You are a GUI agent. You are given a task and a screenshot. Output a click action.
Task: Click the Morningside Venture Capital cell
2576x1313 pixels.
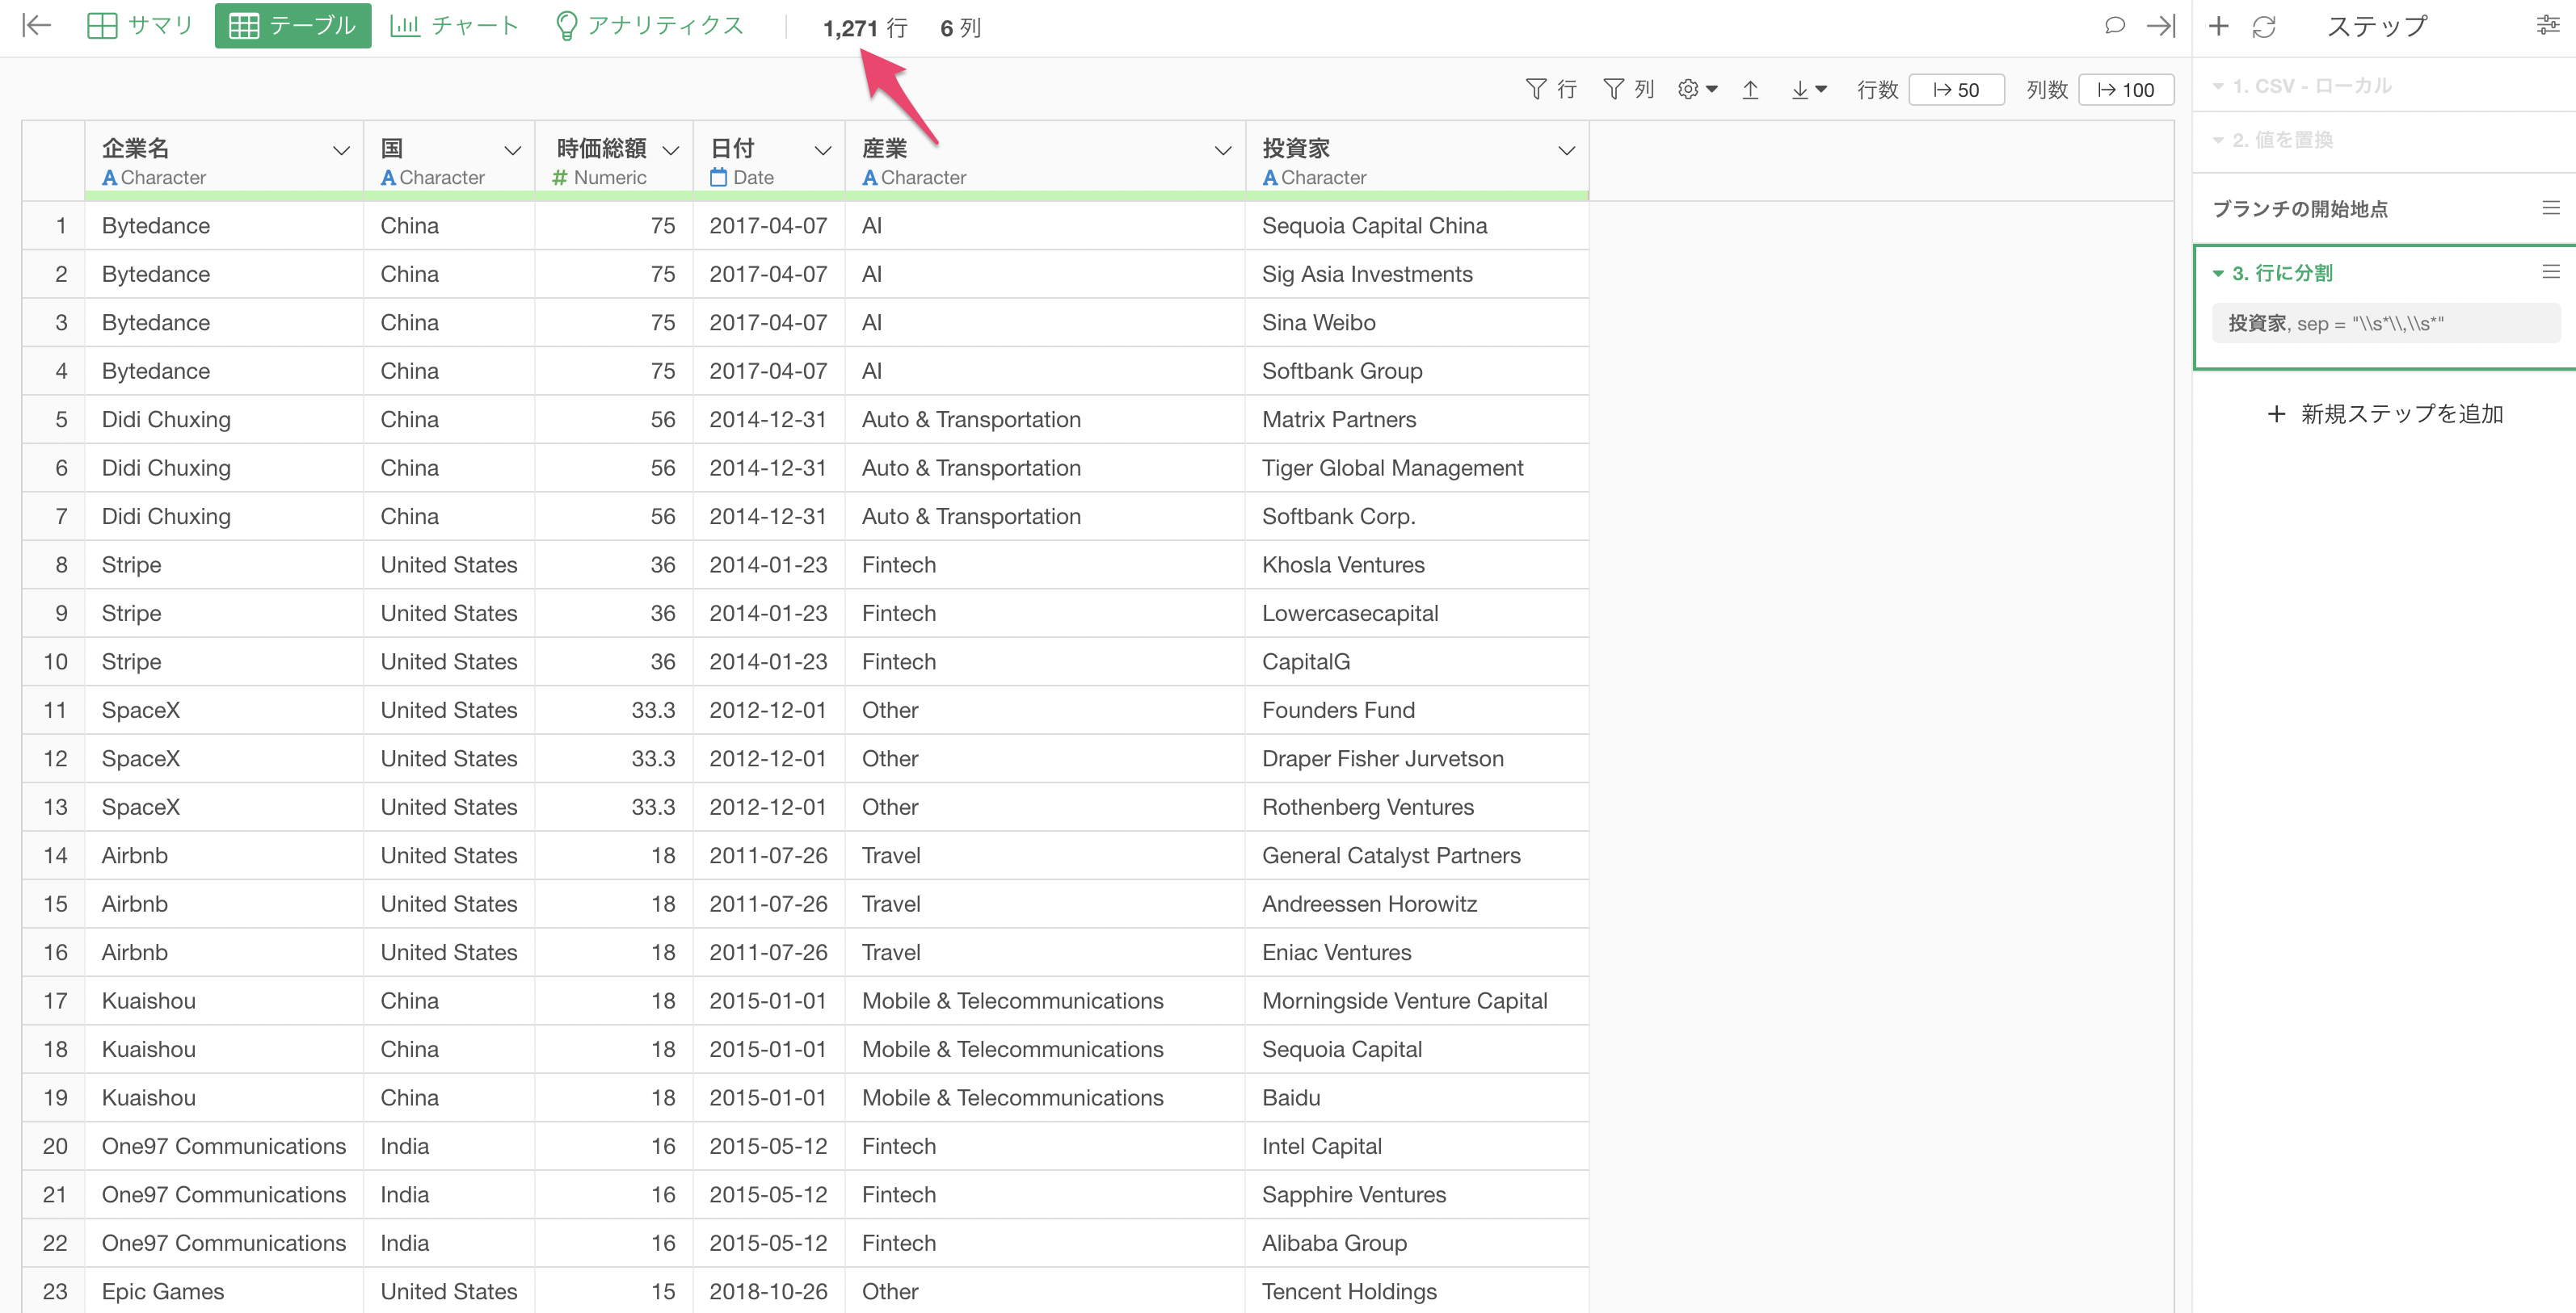1417,1001
